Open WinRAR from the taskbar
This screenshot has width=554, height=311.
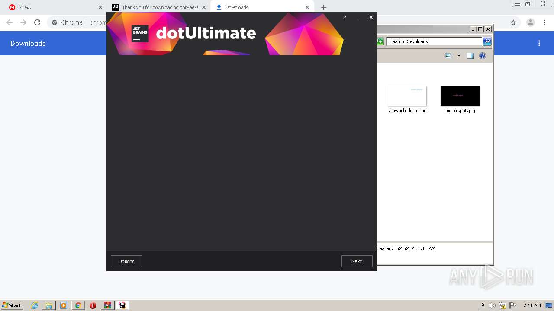tap(107, 305)
